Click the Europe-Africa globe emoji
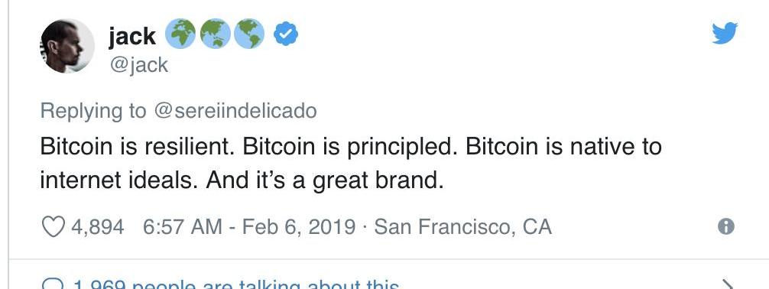769x289 pixels. pos(180,34)
